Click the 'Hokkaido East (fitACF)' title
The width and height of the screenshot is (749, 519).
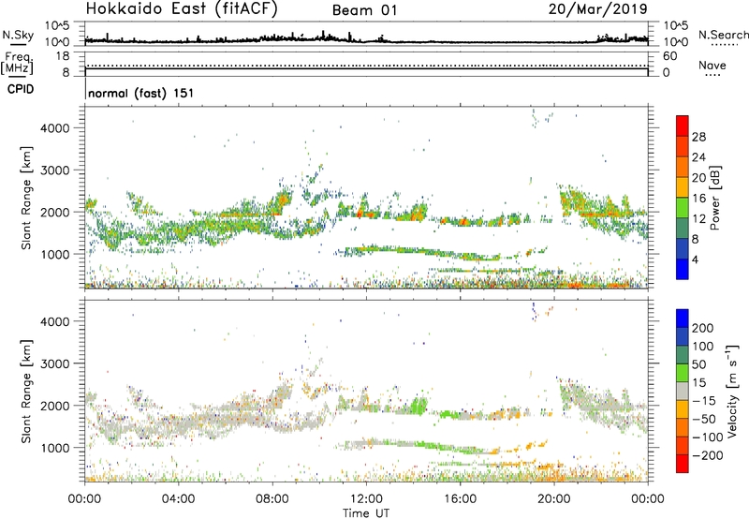coord(182,8)
